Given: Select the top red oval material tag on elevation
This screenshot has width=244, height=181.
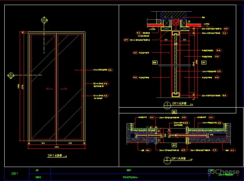Looking at the screenshot, I should point(110,70).
